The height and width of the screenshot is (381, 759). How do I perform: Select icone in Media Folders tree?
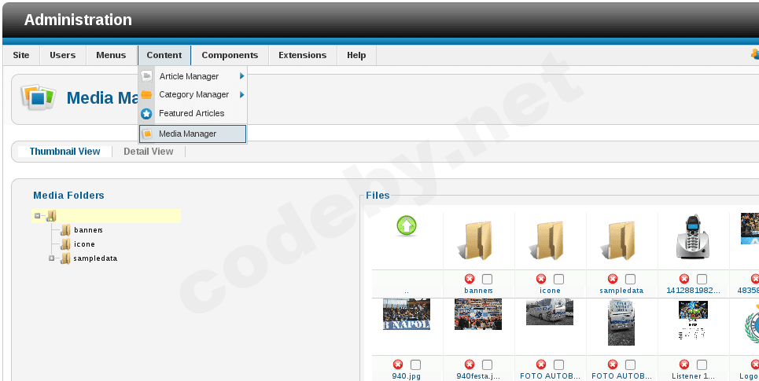[x=84, y=244]
